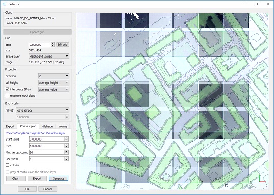Viewport: 274px width, 195px height.
Task: Click the contour Step spinner arrows
Action: tap(66, 146)
